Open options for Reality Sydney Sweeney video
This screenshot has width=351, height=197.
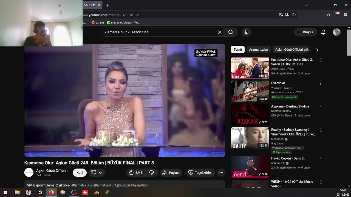(x=321, y=130)
